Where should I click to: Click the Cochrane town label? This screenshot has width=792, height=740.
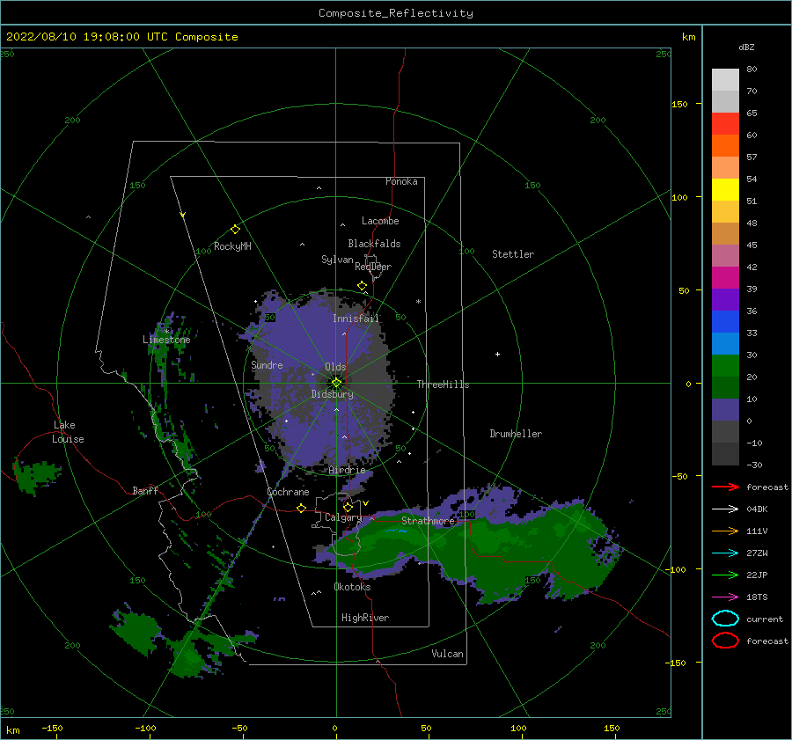[x=288, y=492]
